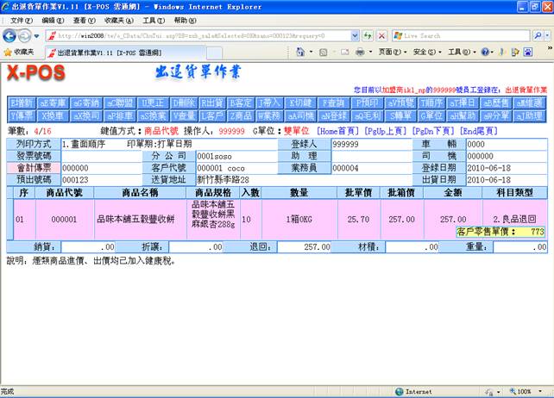Click the help question mark icon
Screen dimensions: 554x398
[485, 52]
